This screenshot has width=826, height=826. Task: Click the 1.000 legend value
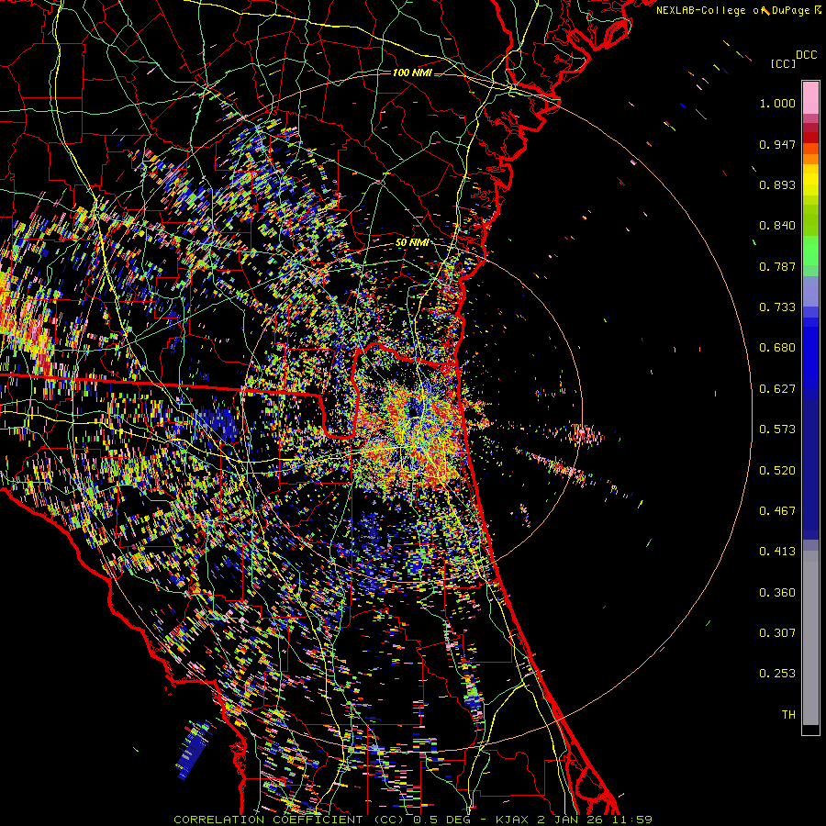(777, 103)
